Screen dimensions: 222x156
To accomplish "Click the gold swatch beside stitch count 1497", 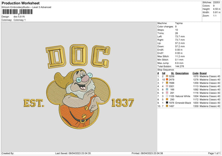I will tap(167, 106).
